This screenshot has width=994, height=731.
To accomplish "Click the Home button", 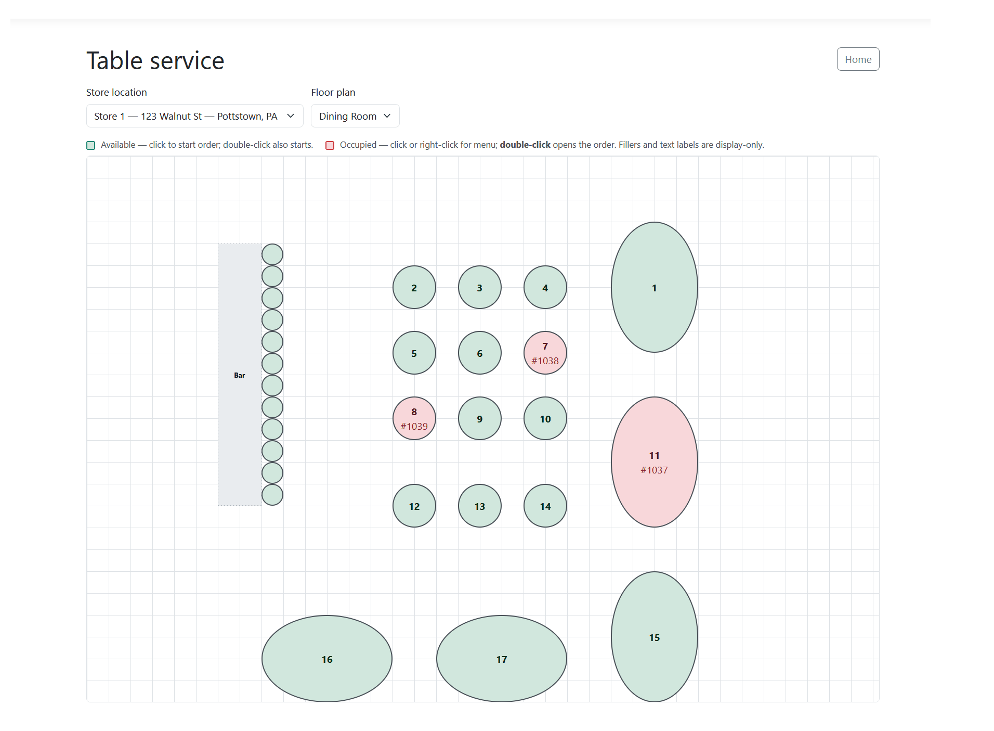I will point(858,59).
